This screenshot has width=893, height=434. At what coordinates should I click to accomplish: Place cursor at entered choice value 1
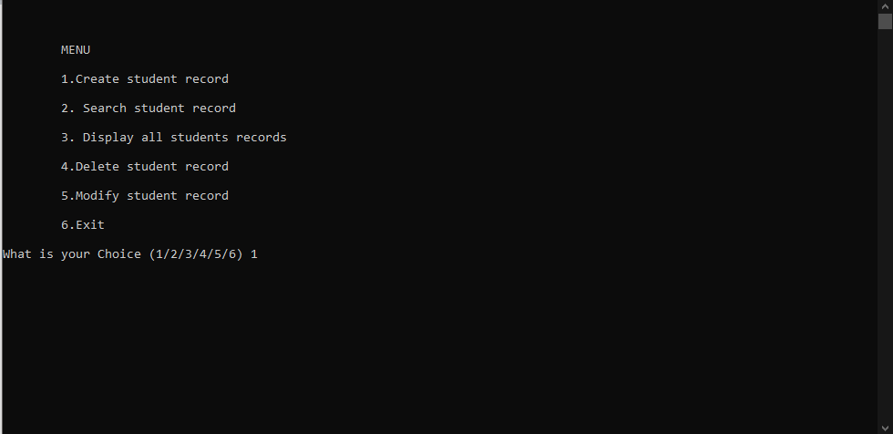254,254
